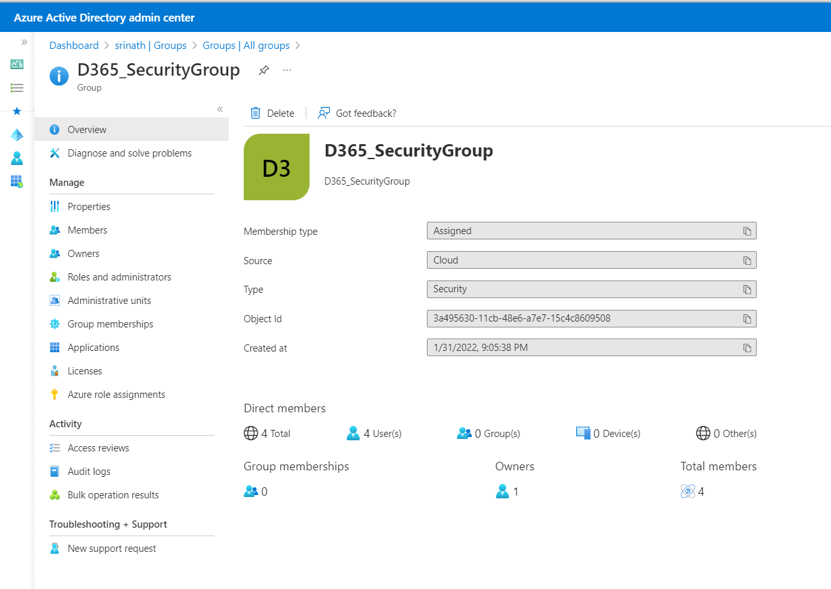The width and height of the screenshot is (831, 589).
Task: Collapse the group side menu
Action: click(220, 109)
